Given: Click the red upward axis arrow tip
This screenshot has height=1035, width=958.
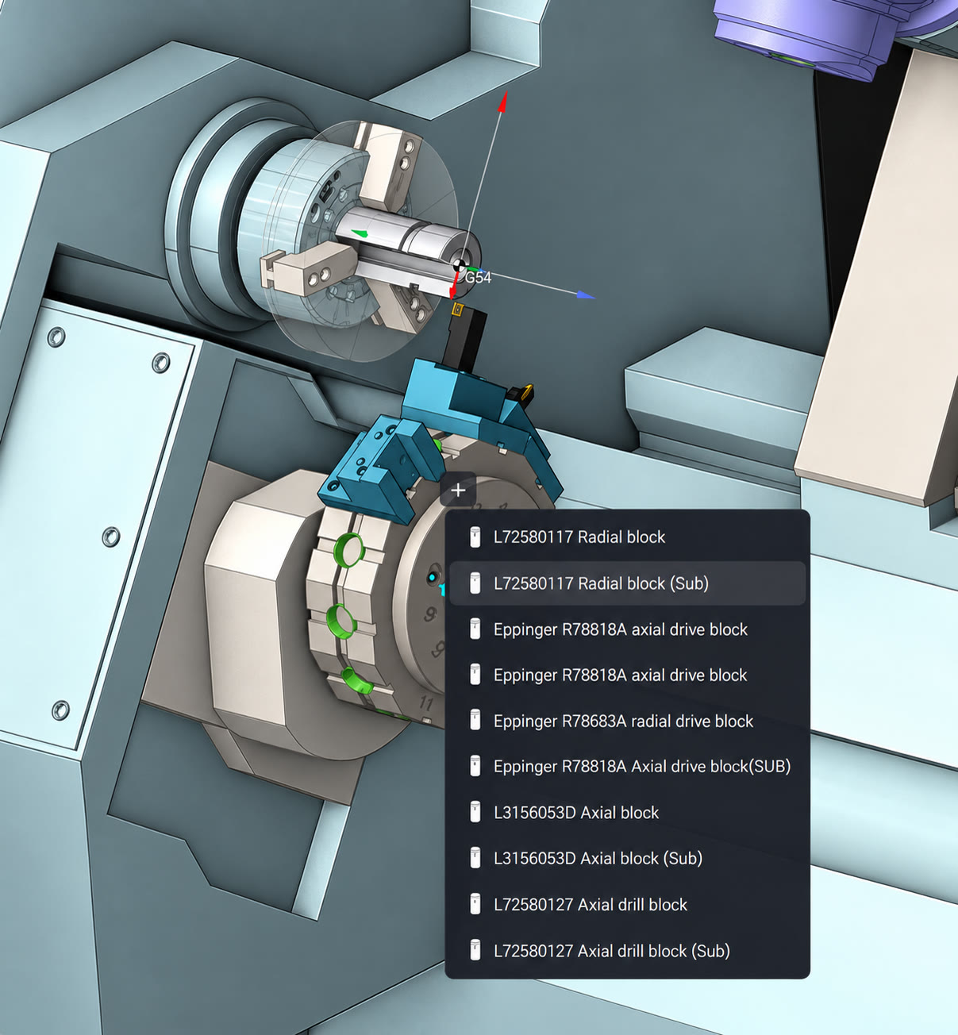Looking at the screenshot, I should pyautogui.click(x=503, y=102).
